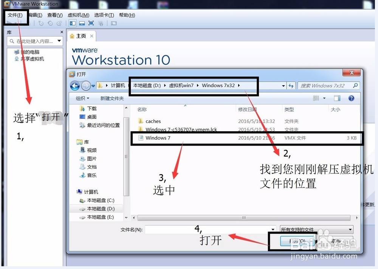Click Windows 7x32 in the address path
Image resolution: width=378 pixels, height=269 pixels.
tap(218, 86)
